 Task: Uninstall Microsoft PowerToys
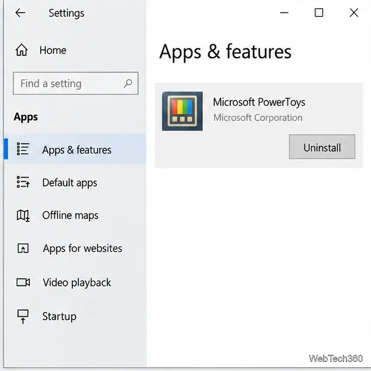322,147
